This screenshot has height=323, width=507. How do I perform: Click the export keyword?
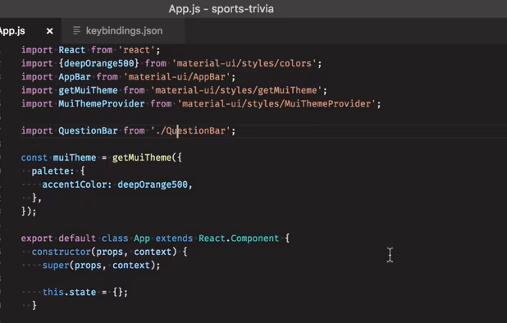coord(37,239)
